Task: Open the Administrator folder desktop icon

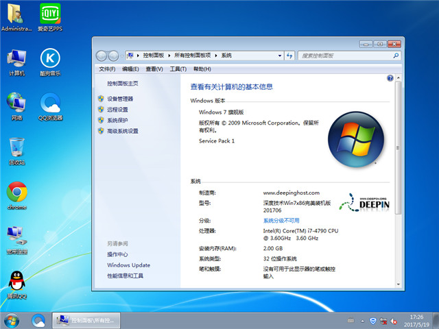Action: (16, 16)
